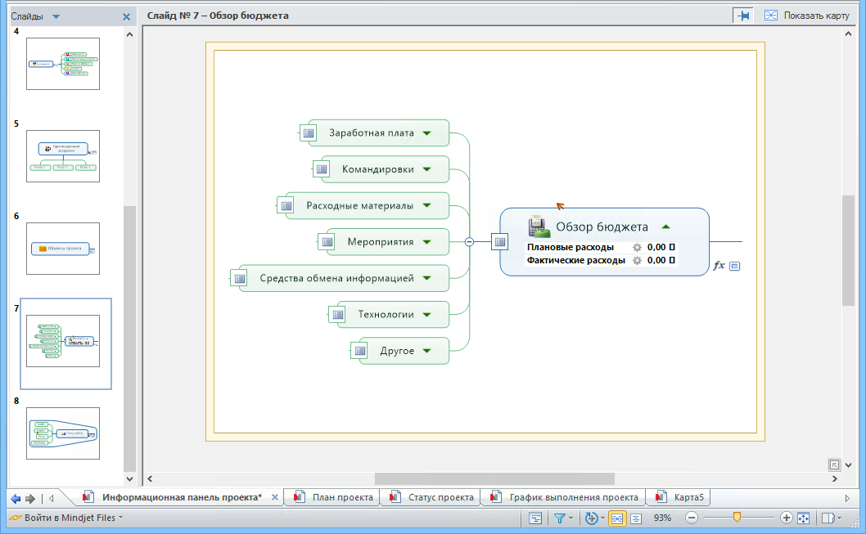Collapse 'Обзор бюджета' subtopics with minus button
Screen dimensions: 866x534
[x=469, y=241]
